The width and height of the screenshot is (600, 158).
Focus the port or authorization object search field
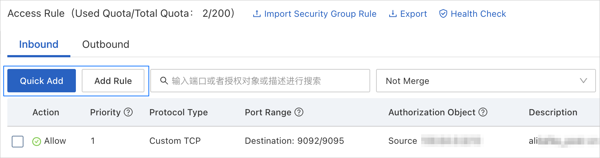tap(264, 81)
